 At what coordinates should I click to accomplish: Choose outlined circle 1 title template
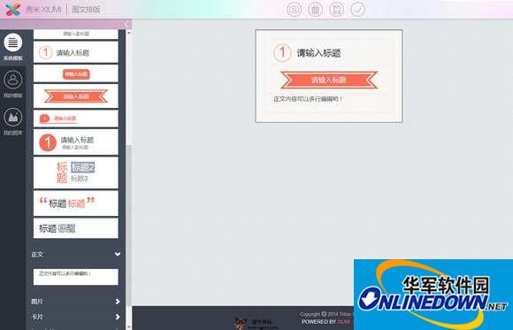(75, 52)
